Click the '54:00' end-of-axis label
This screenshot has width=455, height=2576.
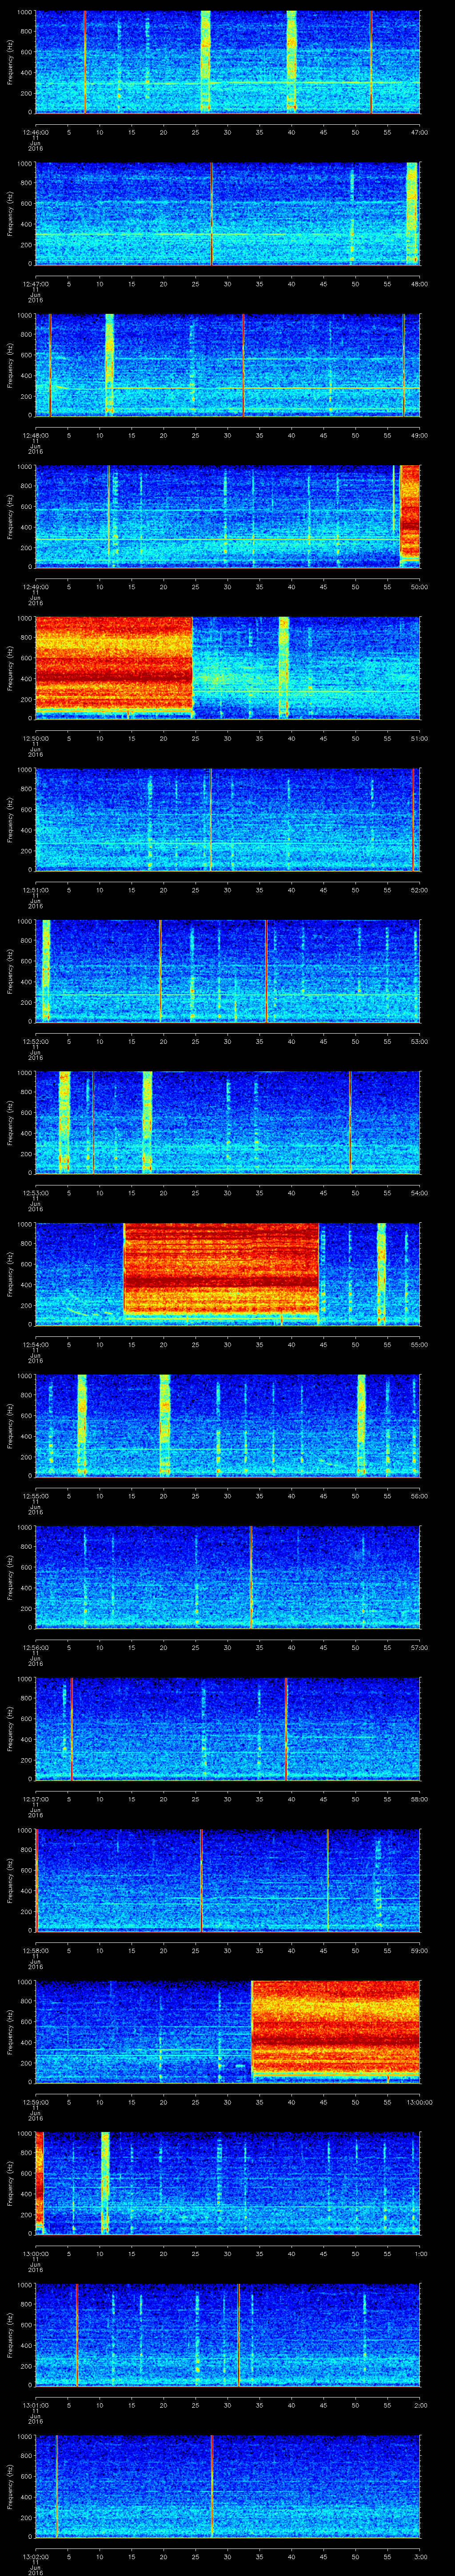(x=419, y=1192)
